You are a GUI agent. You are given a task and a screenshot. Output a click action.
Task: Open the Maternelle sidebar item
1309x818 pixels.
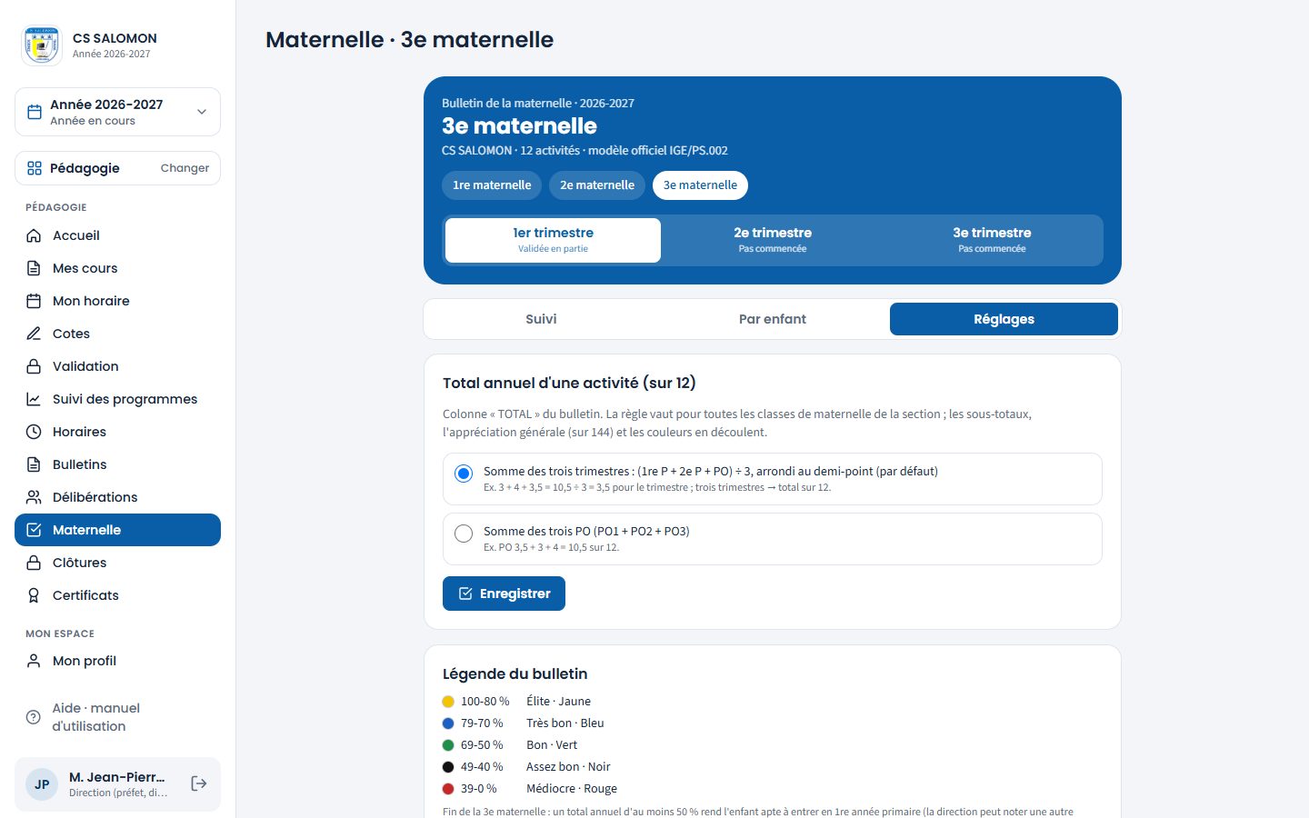click(x=117, y=530)
